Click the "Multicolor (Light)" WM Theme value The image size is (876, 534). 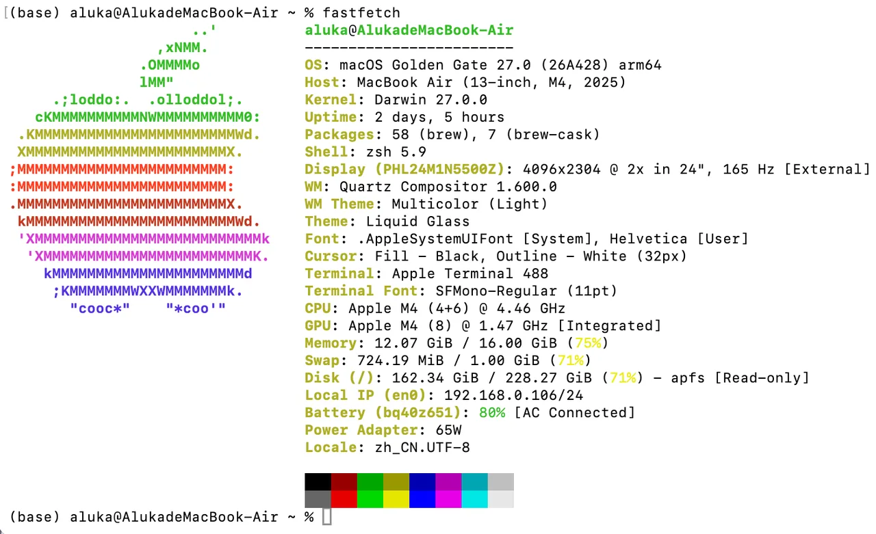[470, 204]
